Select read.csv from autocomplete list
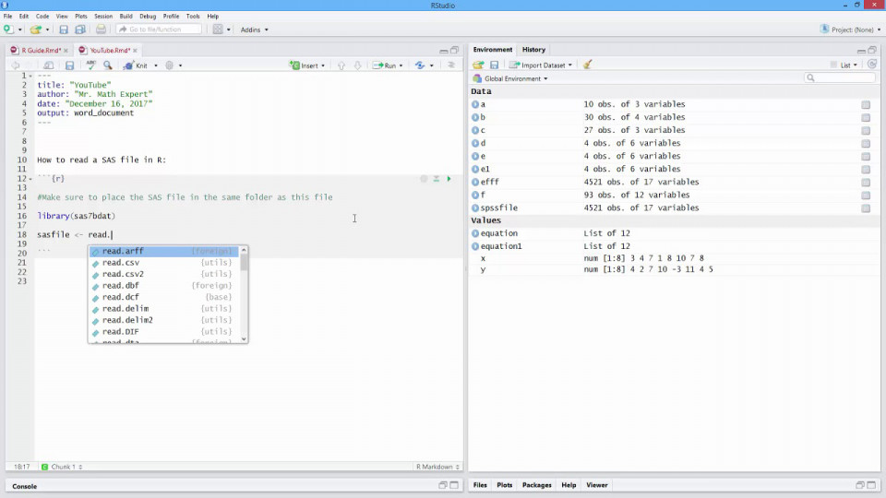 coord(164,263)
